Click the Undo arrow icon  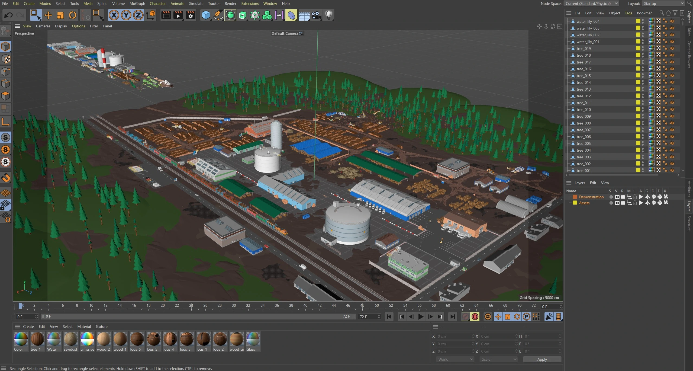click(x=8, y=15)
